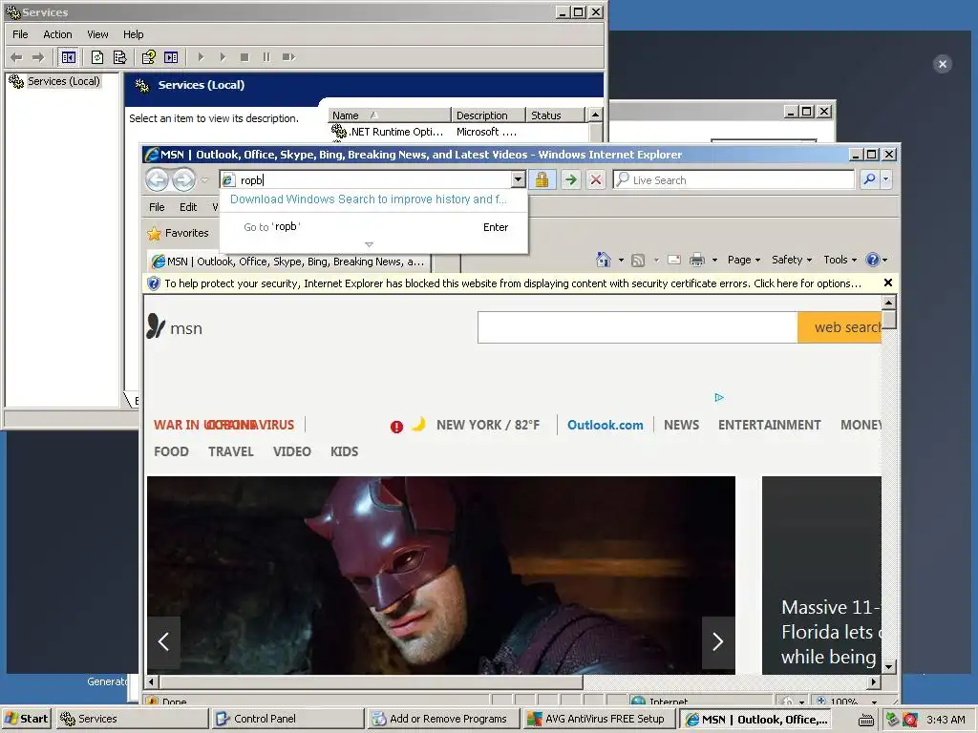Show previous slide in MSN carousel

coord(164,641)
